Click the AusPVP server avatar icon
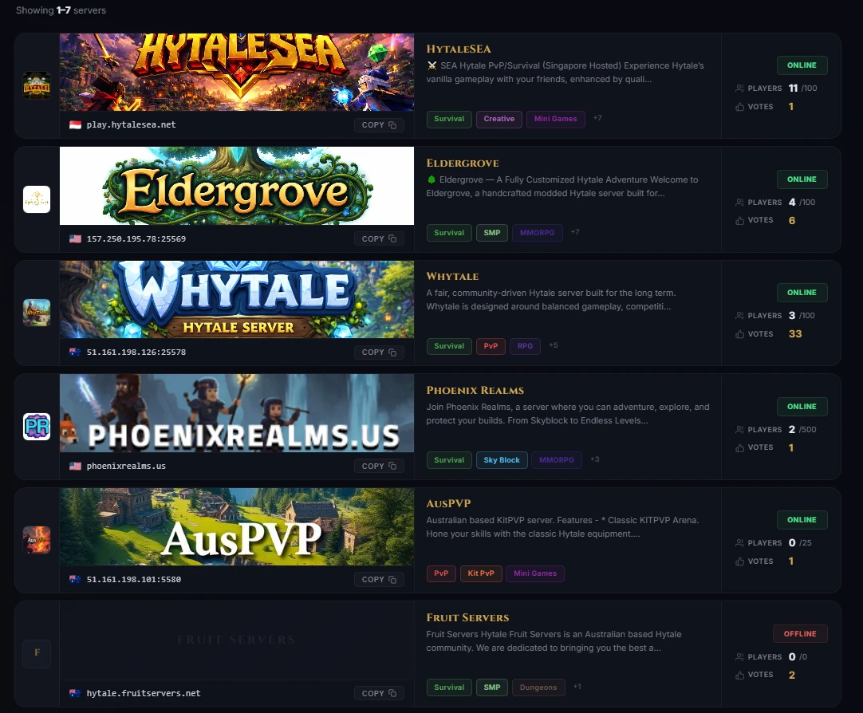863x713 pixels. [37, 540]
